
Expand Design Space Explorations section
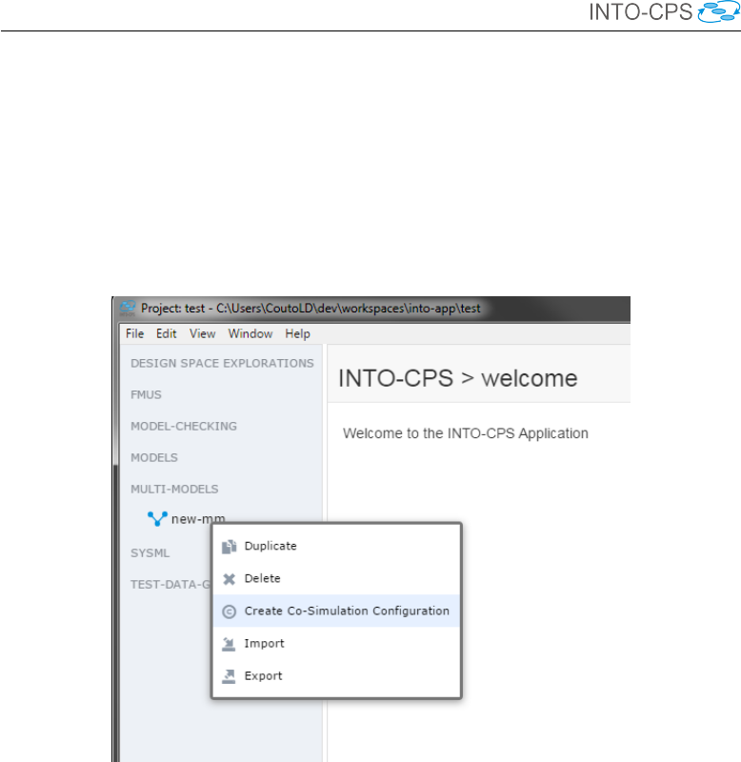(222, 364)
